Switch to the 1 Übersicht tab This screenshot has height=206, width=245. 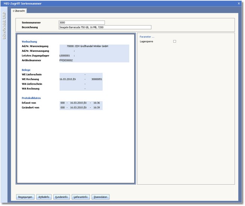(18, 11)
